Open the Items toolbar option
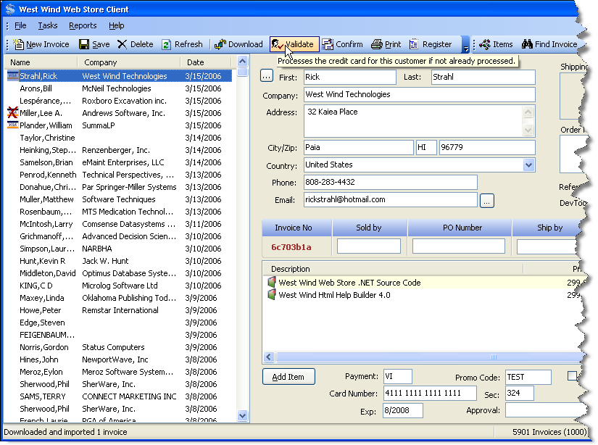 point(496,44)
